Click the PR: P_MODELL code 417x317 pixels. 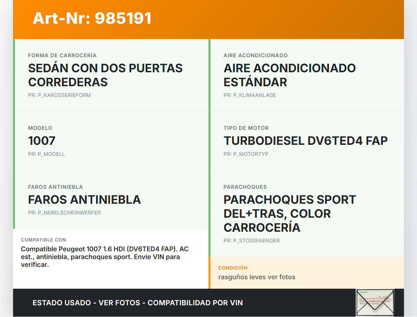46,154
